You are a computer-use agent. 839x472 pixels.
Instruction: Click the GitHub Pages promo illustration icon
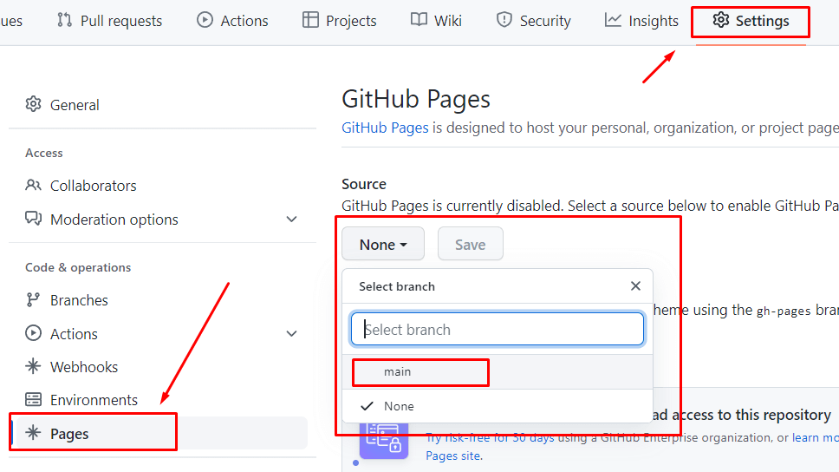(384, 442)
